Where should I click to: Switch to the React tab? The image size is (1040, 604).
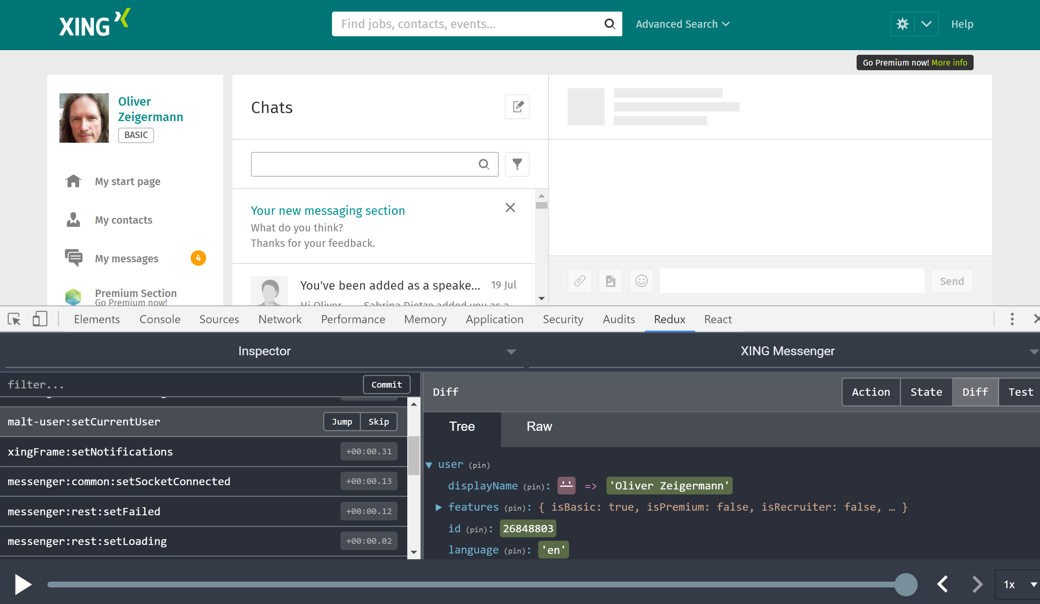tap(718, 319)
